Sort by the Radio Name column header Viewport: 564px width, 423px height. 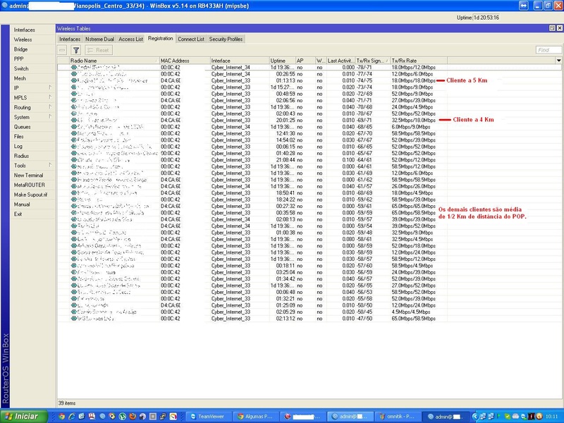114,61
